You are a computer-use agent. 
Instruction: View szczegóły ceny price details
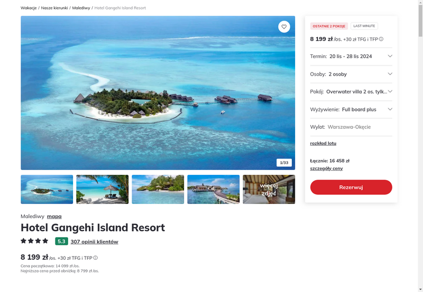pyautogui.click(x=326, y=168)
